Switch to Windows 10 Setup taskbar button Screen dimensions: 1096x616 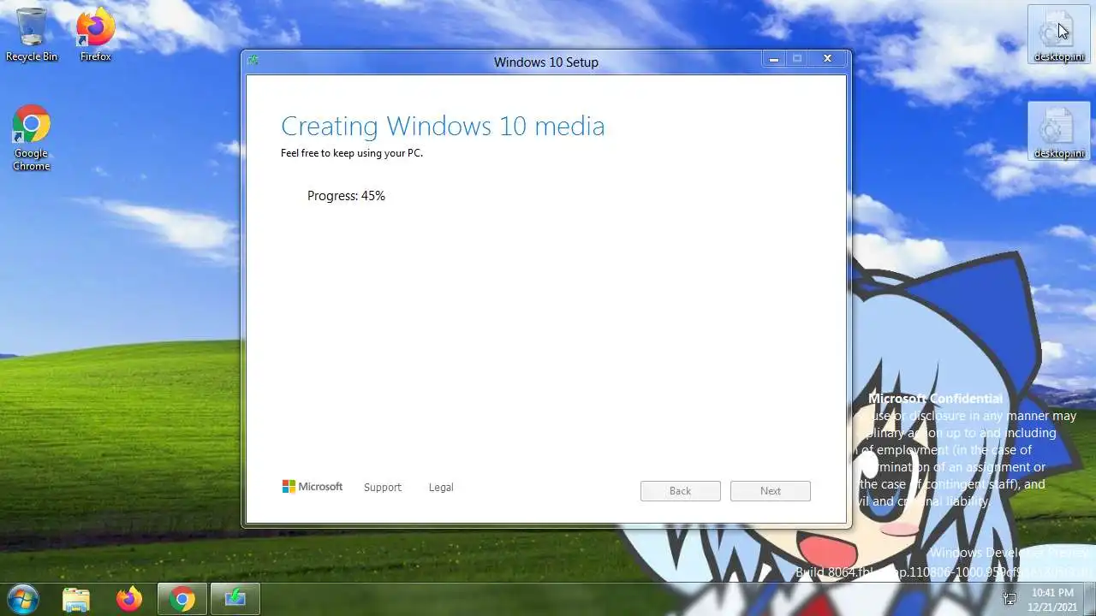click(x=235, y=599)
